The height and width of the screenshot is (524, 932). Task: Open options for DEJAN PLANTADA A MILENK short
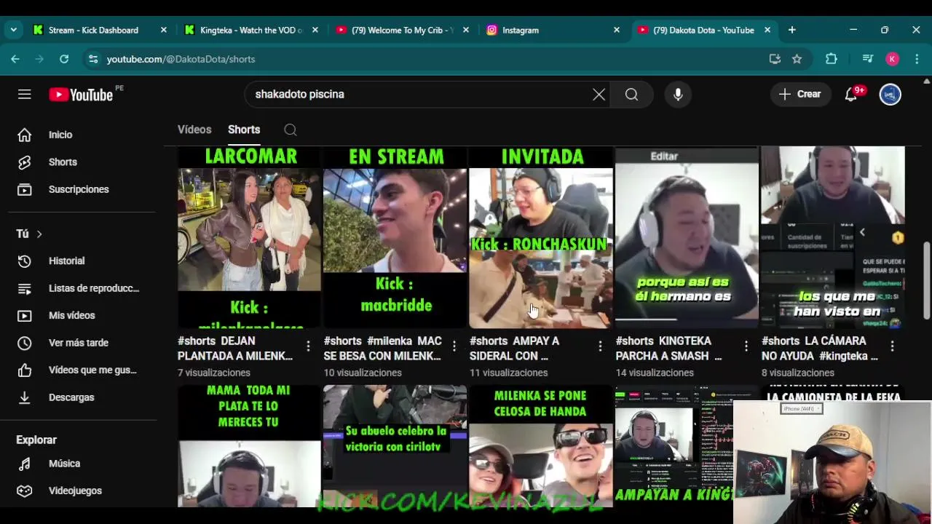tap(308, 346)
